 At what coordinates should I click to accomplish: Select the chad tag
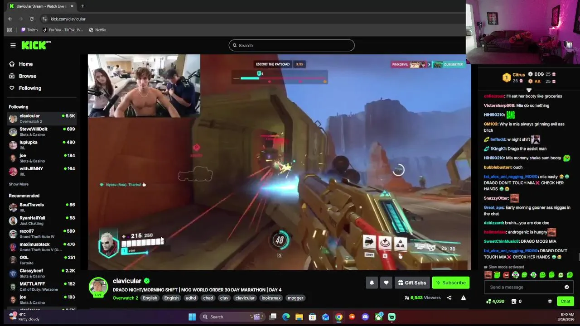(208, 298)
